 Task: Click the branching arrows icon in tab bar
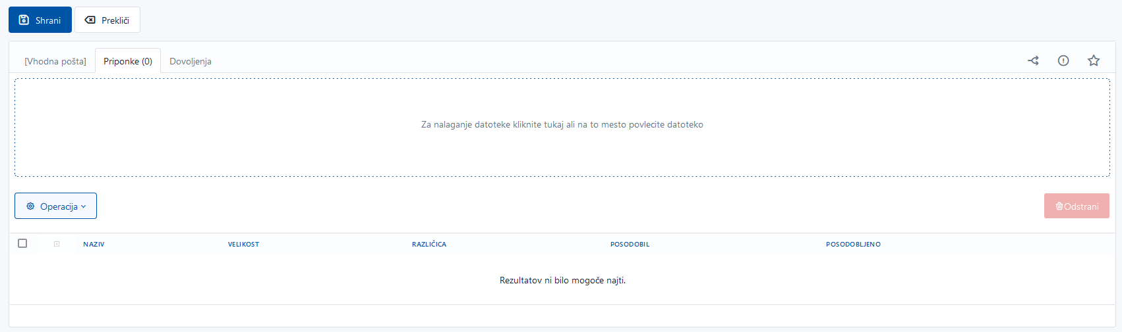(x=1033, y=60)
